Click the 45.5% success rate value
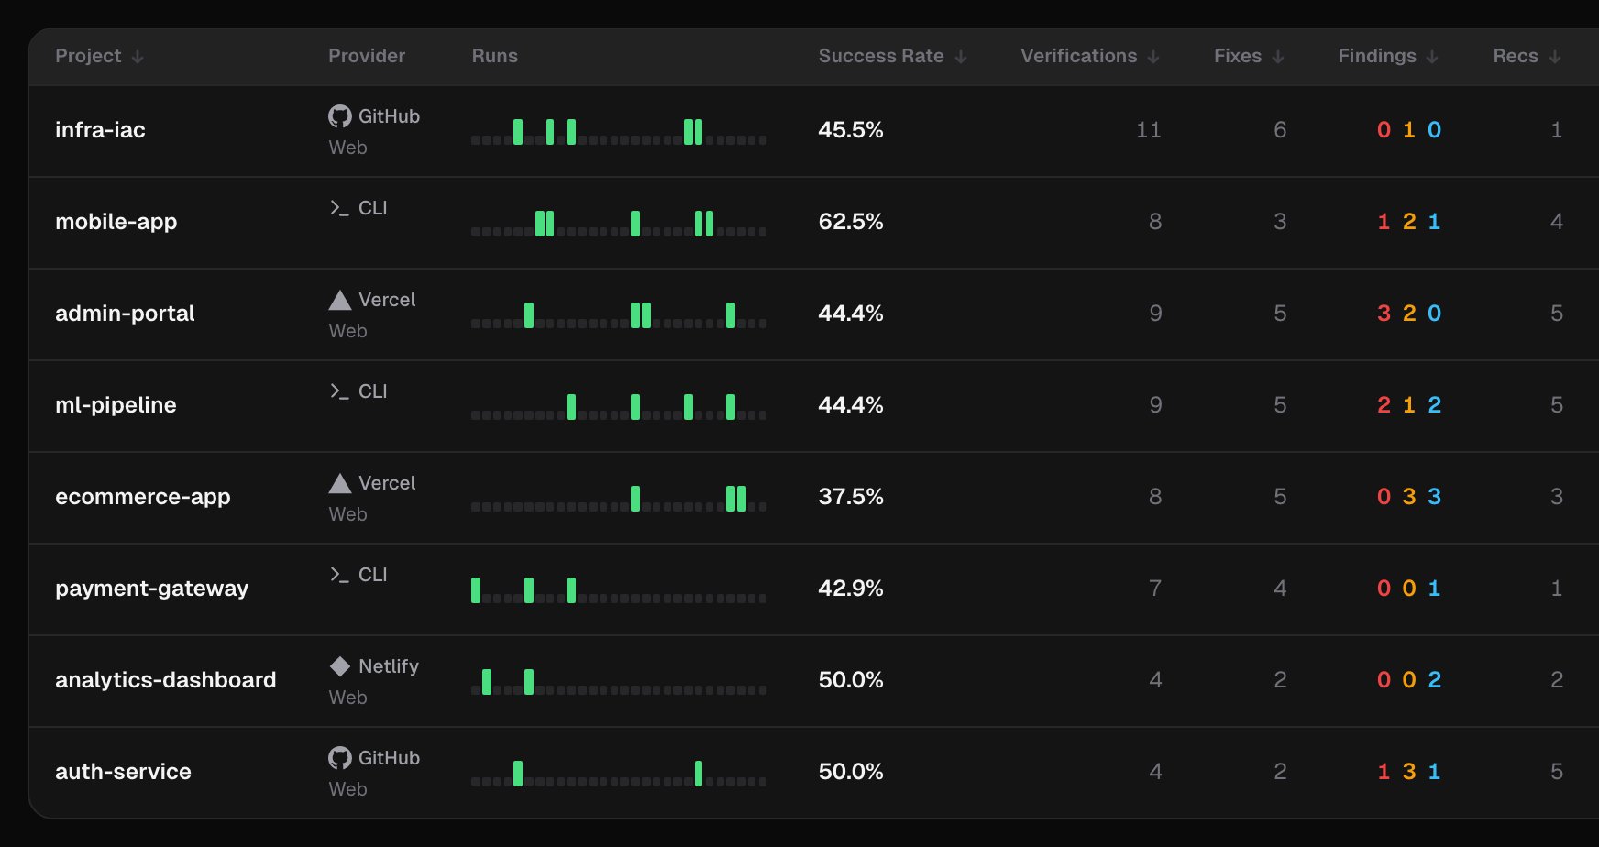Screen dimensions: 1599x847 coord(851,130)
